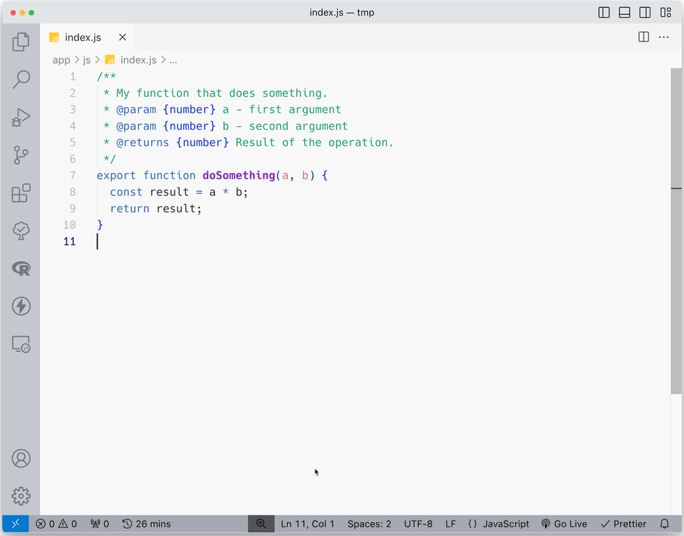Click the vertical editor scrollbar
This screenshot has width=684, height=536.
coord(676,232)
